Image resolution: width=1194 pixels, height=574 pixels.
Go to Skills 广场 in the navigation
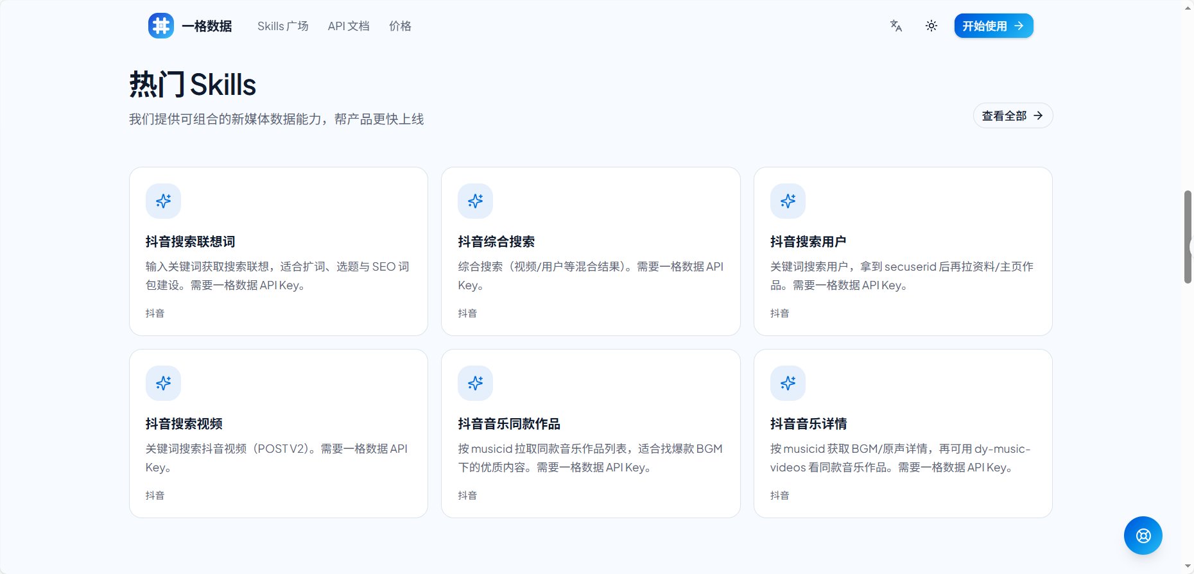(x=283, y=26)
